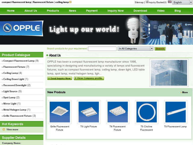
Task: Open Mirror Light category
Action: 10,104
